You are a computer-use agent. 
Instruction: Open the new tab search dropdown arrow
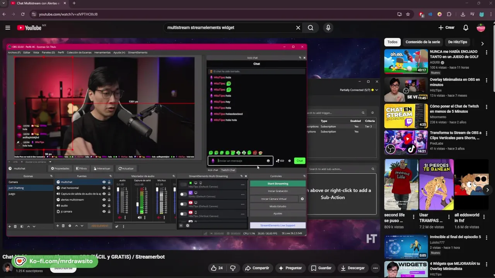tap(4, 3)
